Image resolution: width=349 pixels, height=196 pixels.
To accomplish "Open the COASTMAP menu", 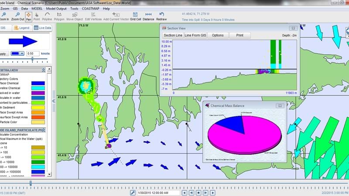I will click(x=90, y=9).
